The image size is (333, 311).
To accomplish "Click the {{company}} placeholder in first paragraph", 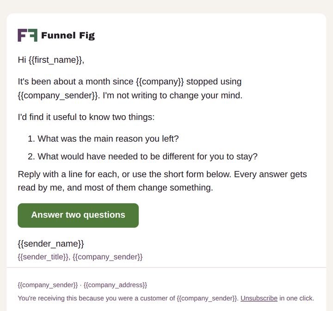I will [x=160, y=81].
